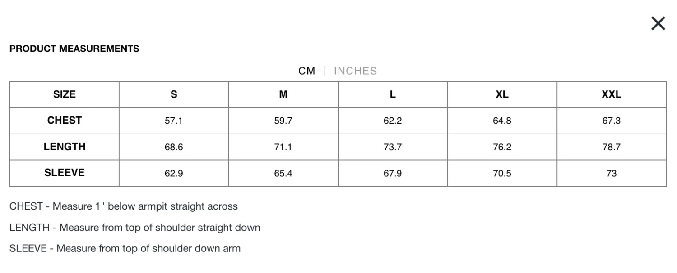Click the CHEST measuring instruction text
The image size is (677, 273).
pos(124,206)
